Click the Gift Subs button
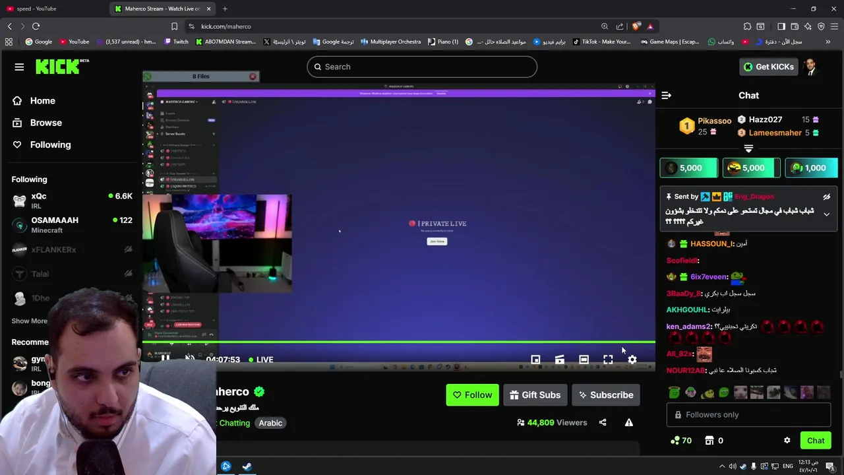The width and height of the screenshot is (844, 475). point(535,395)
